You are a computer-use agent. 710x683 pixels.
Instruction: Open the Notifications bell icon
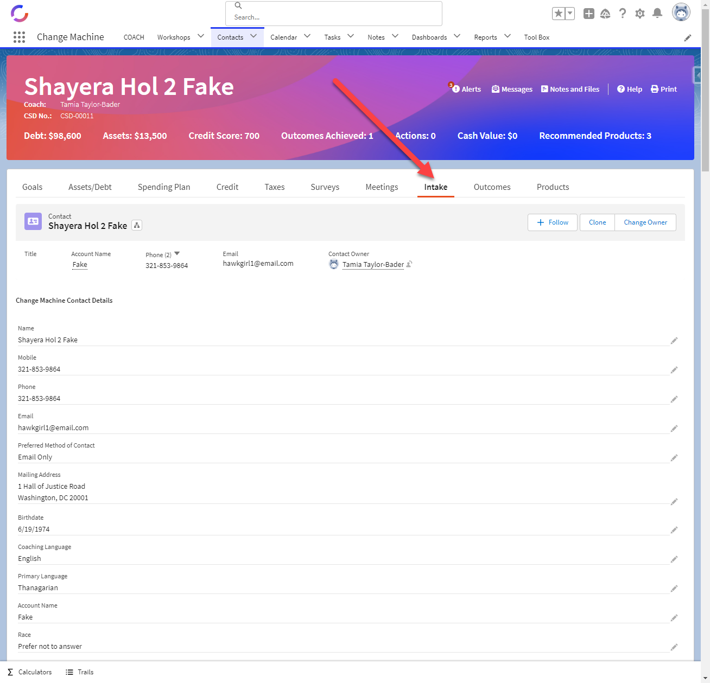(657, 14)
